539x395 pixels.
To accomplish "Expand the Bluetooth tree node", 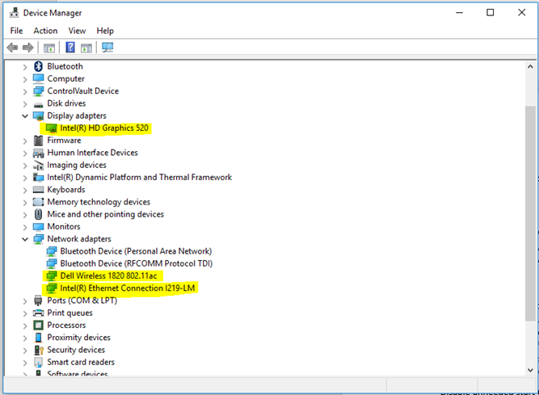I will coord(25,66).
